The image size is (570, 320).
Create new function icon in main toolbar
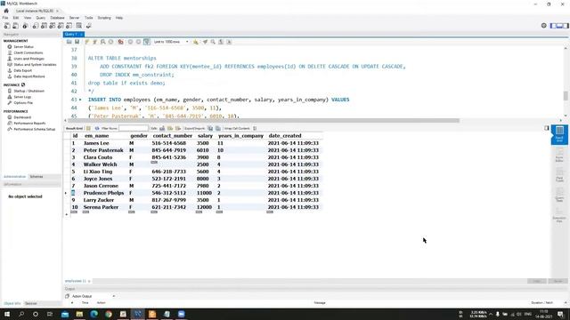point(69,26)
